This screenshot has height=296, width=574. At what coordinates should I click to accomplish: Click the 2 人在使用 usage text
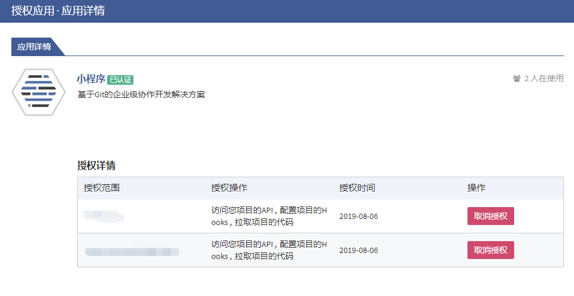544,78
